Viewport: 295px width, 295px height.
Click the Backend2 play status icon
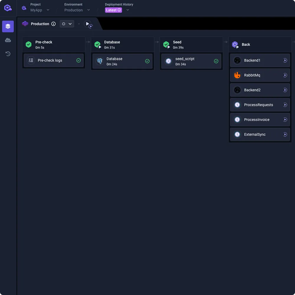pyautogui.click(x=285, y=90)
